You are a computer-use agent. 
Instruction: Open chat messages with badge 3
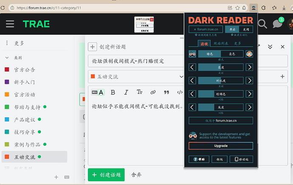point(278,23)
